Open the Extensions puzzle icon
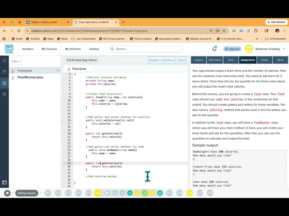Screen dimensions: 289x216 (x=256, y=31)
